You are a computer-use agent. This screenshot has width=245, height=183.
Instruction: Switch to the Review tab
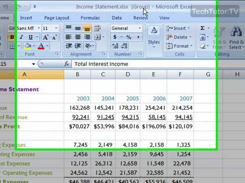(x=140, y=18)
